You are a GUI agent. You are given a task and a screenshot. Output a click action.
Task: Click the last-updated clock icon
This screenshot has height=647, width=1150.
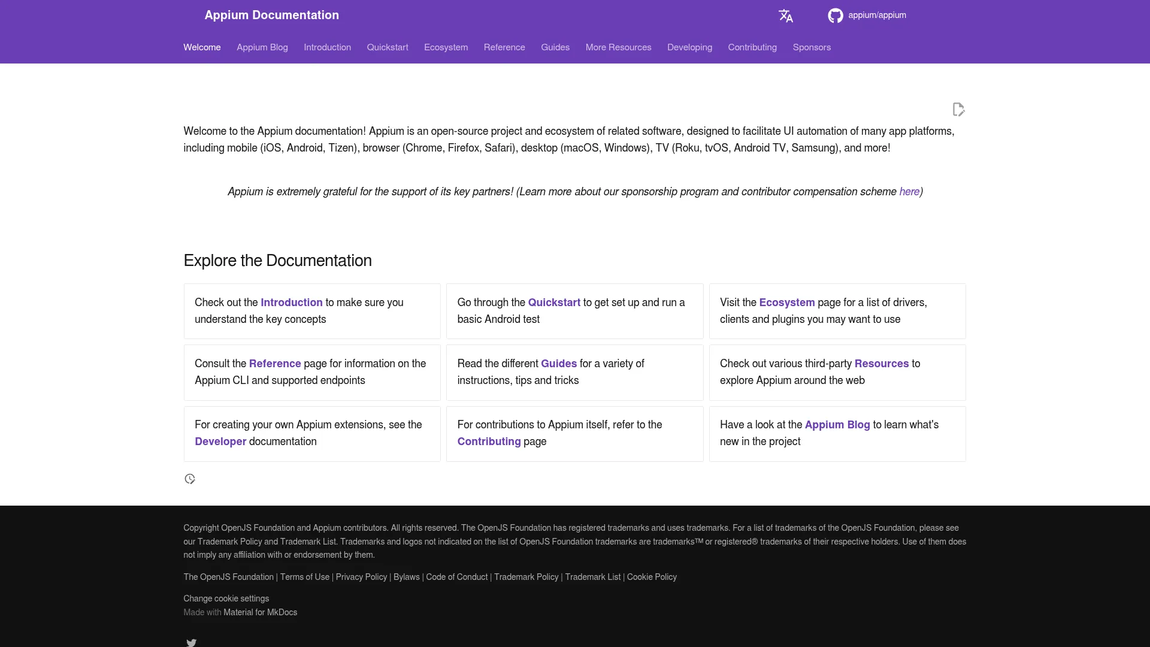click(190, 479)
